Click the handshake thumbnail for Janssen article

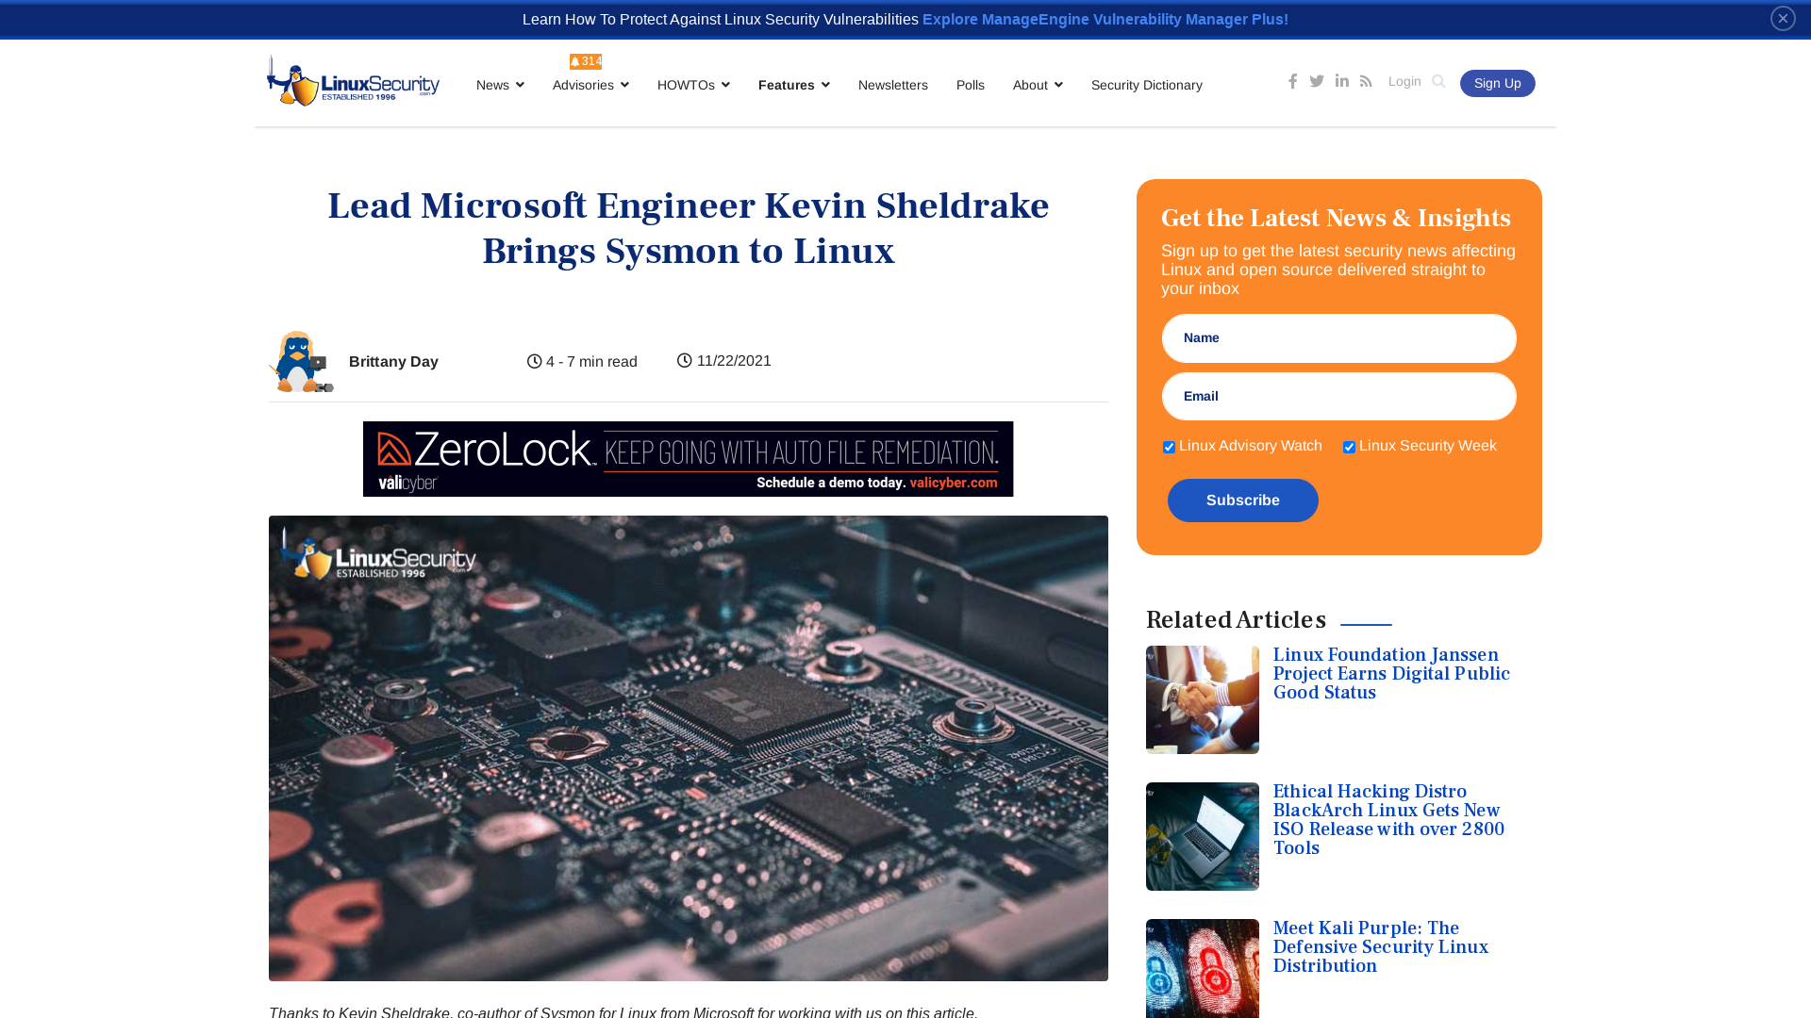1203,699
